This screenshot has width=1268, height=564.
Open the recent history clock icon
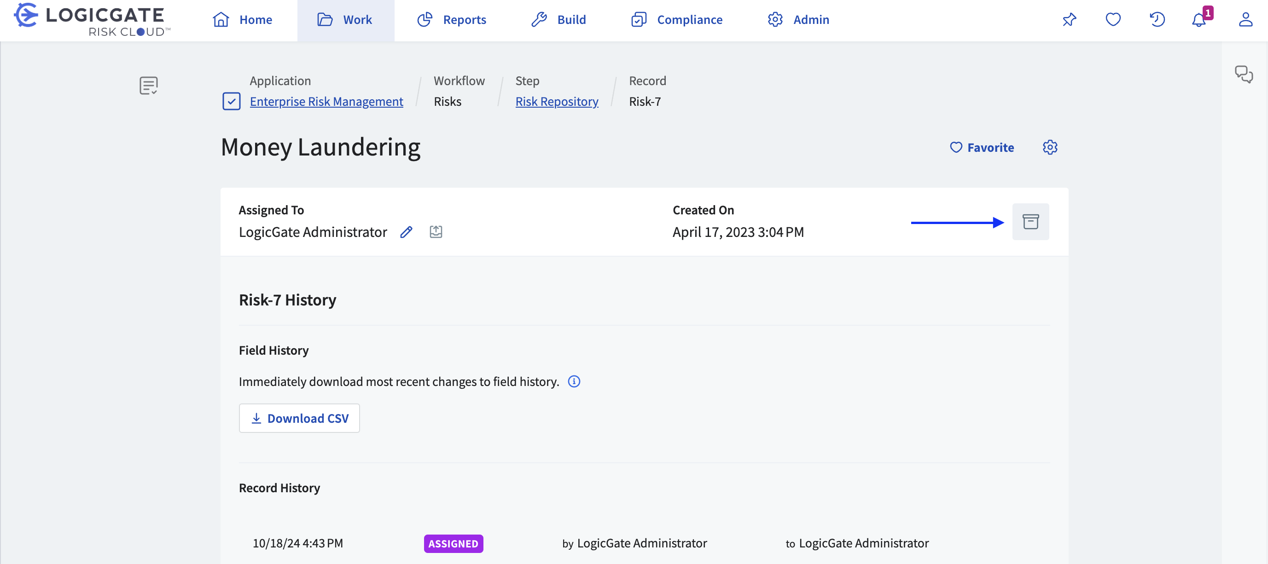1157,20
